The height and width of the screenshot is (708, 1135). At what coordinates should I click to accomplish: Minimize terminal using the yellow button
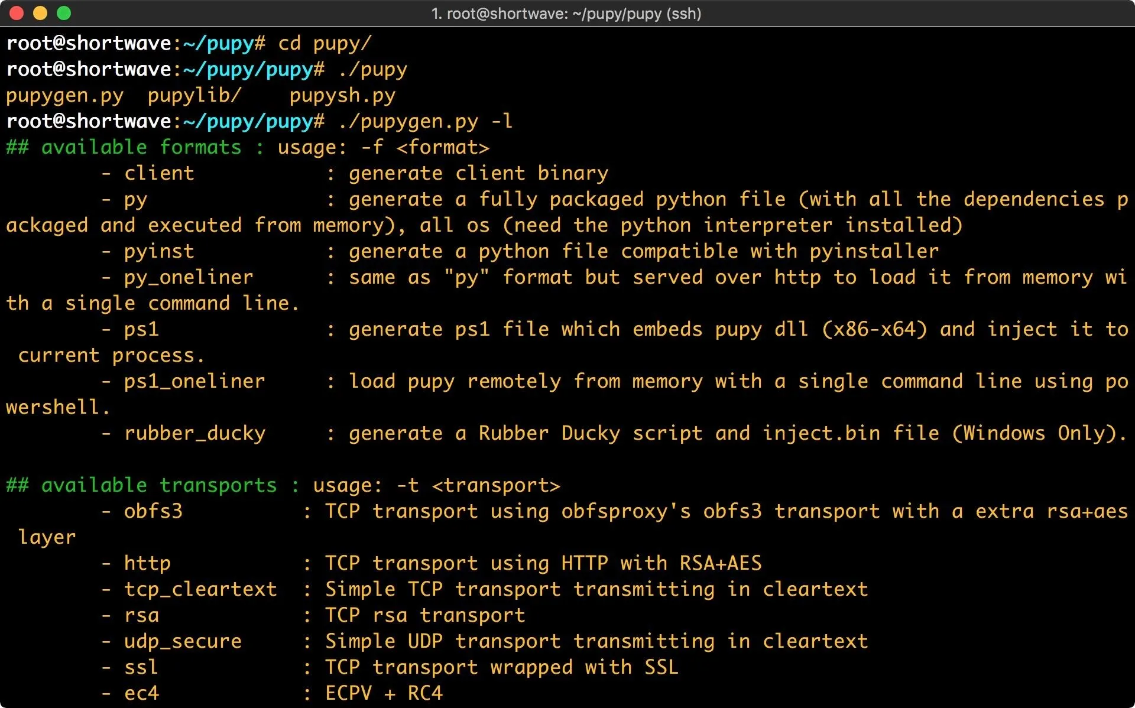[40, 13]
